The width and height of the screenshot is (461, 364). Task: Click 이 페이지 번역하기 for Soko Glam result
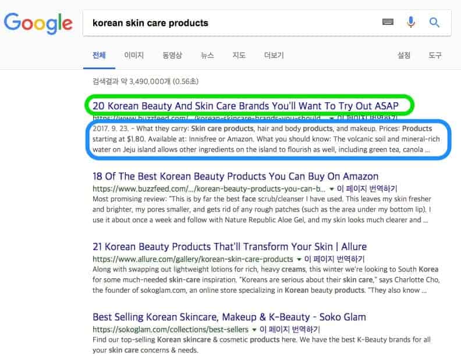[290, 329]
